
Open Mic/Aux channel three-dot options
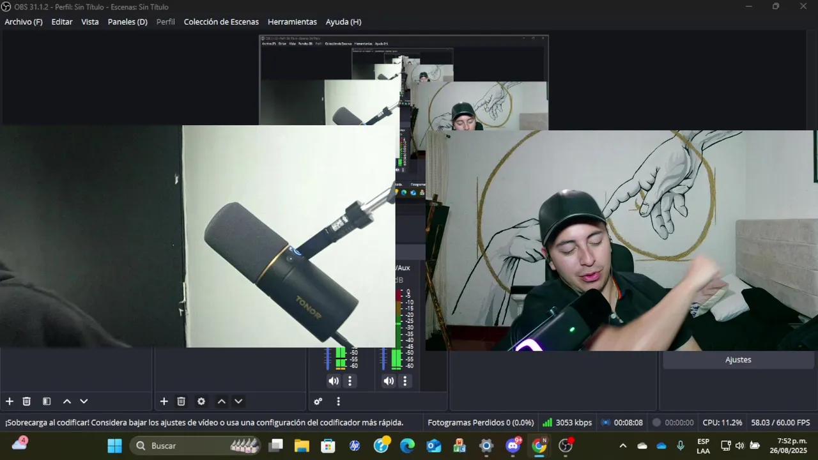pos(405,381)
